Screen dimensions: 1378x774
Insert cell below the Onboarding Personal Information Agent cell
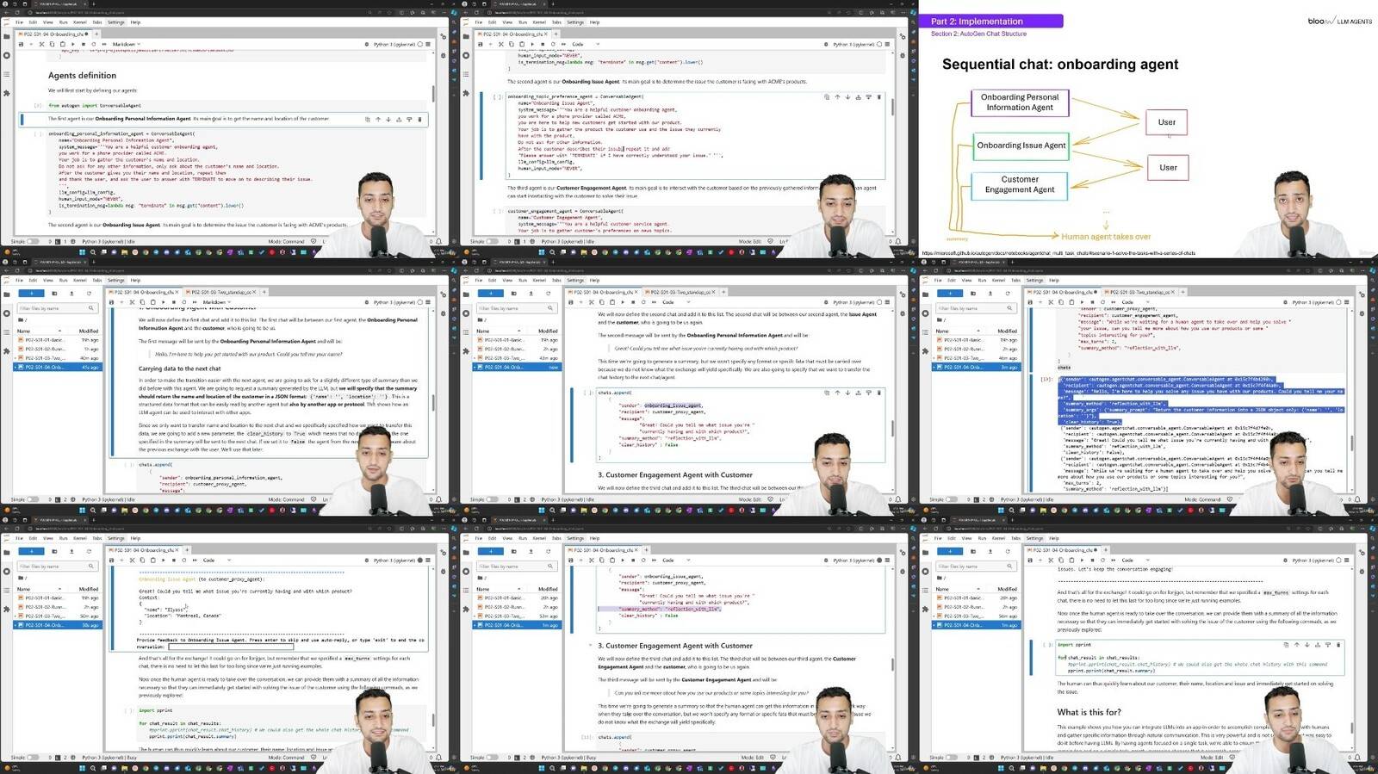(x=409, y=119)
